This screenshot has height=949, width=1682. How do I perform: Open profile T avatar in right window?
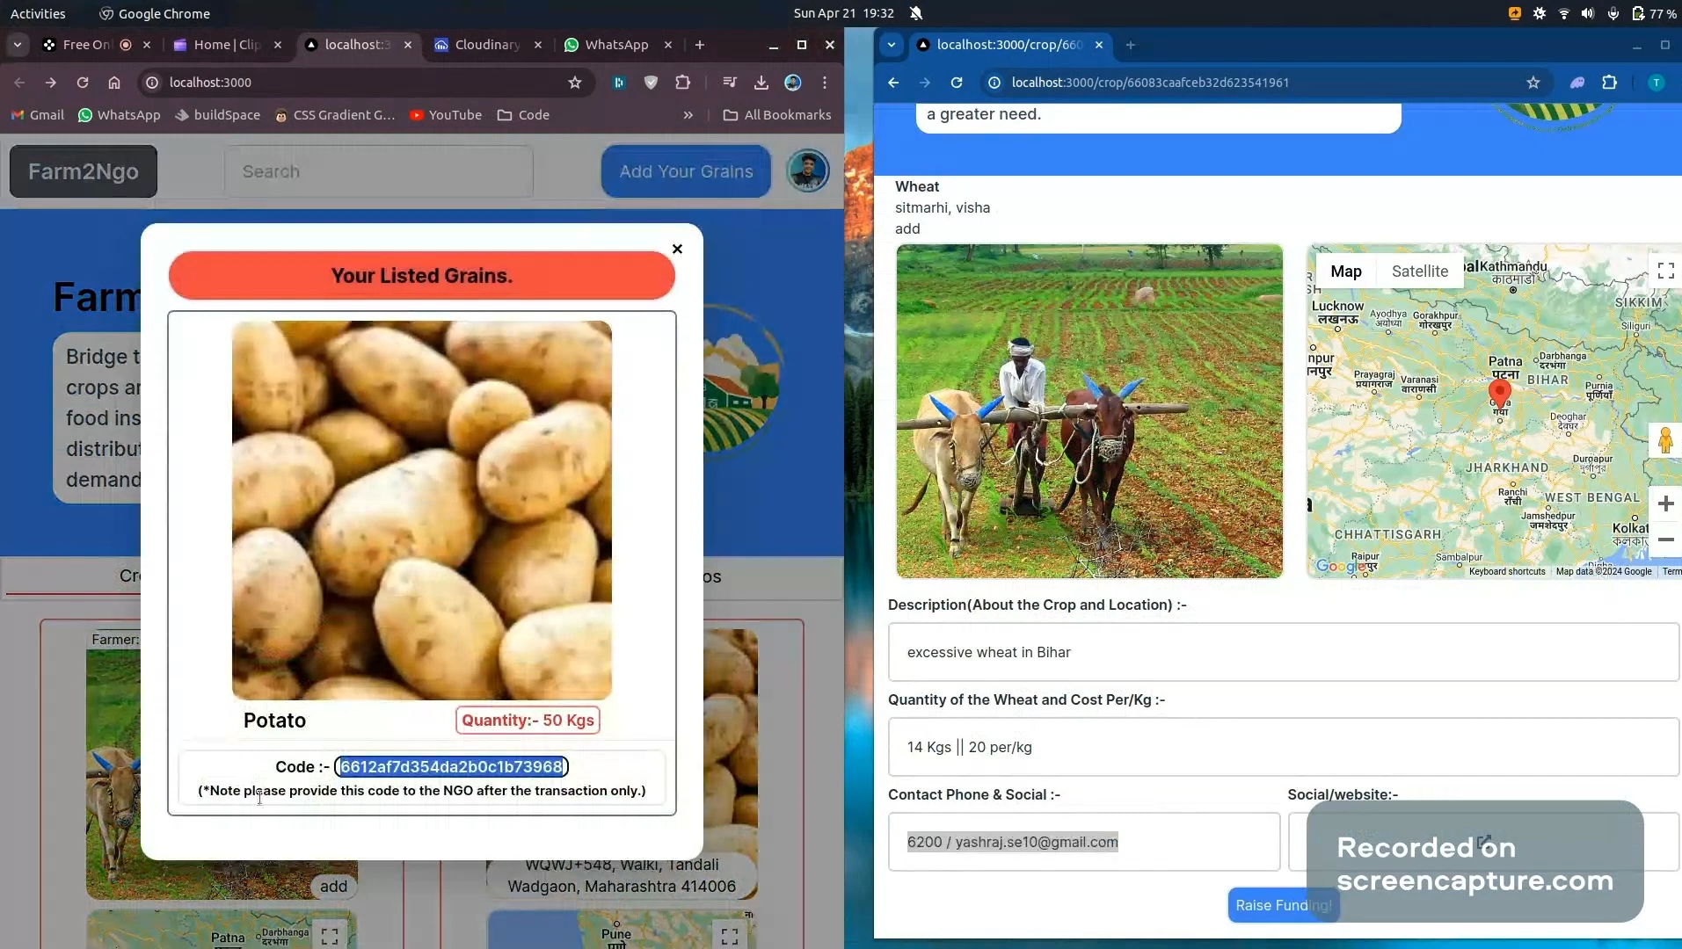click(1657, 83)
